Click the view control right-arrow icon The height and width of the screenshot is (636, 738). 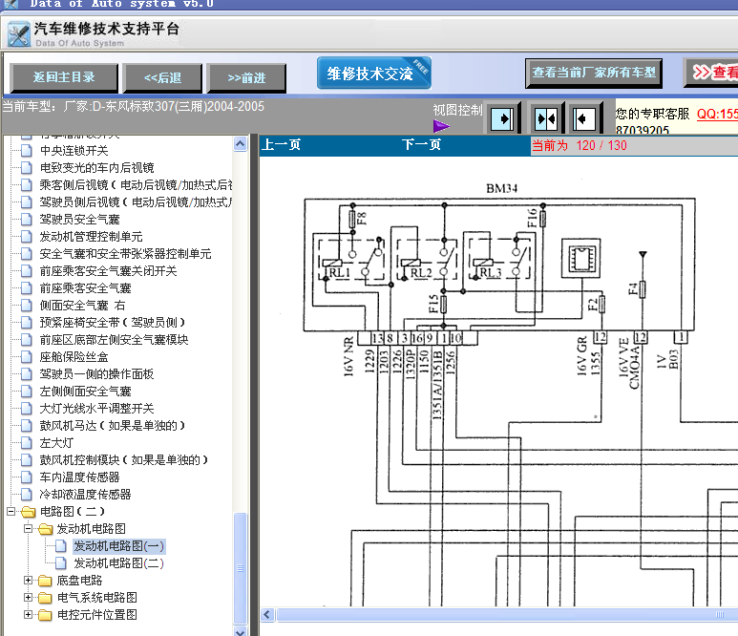pos(502,118)
